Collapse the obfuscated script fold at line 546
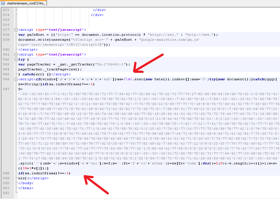Image resolution: width=280 pixels, height=199 pixels. [16, 79]
